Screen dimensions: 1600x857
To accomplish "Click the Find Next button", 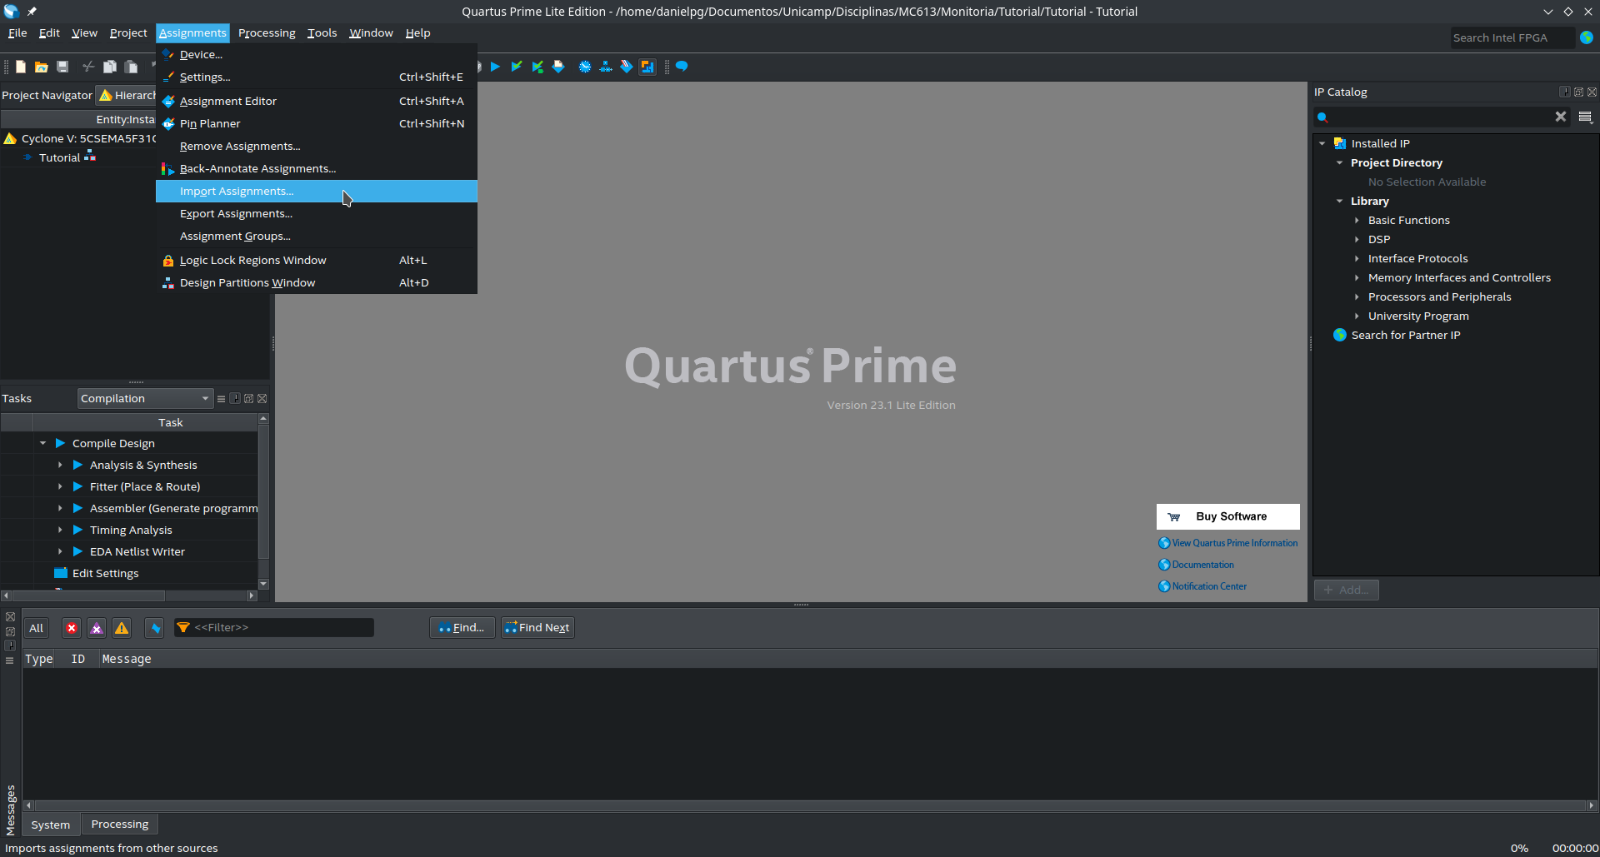I will (x=537, y=628).
